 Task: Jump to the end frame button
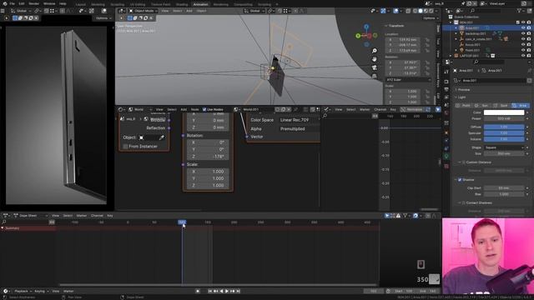point(238,291)
